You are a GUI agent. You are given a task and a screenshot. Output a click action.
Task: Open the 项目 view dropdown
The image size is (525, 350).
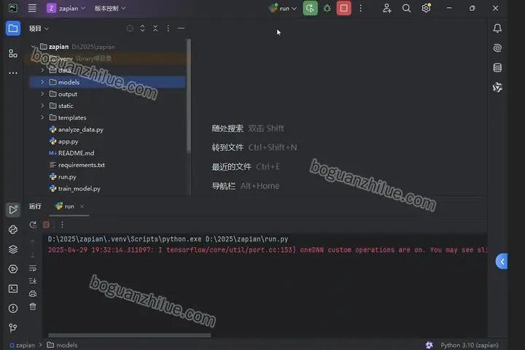pyautogui.click(x=39, y=28)
